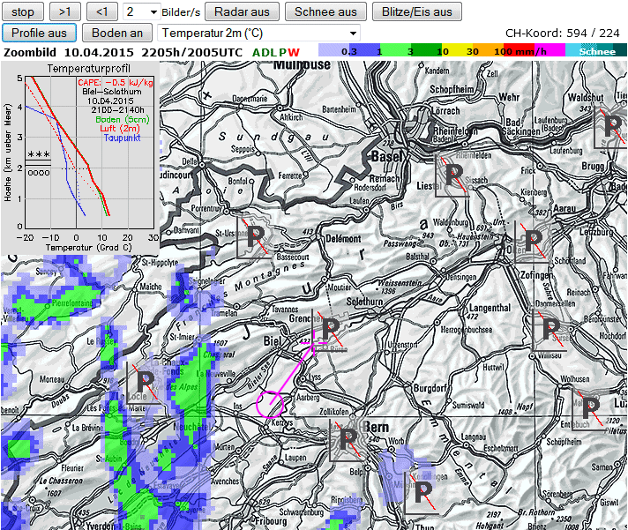This screenshot has height=530, width=628.
Task: Toggle the Schnee aus snow layer
Action: click(325, 11)
